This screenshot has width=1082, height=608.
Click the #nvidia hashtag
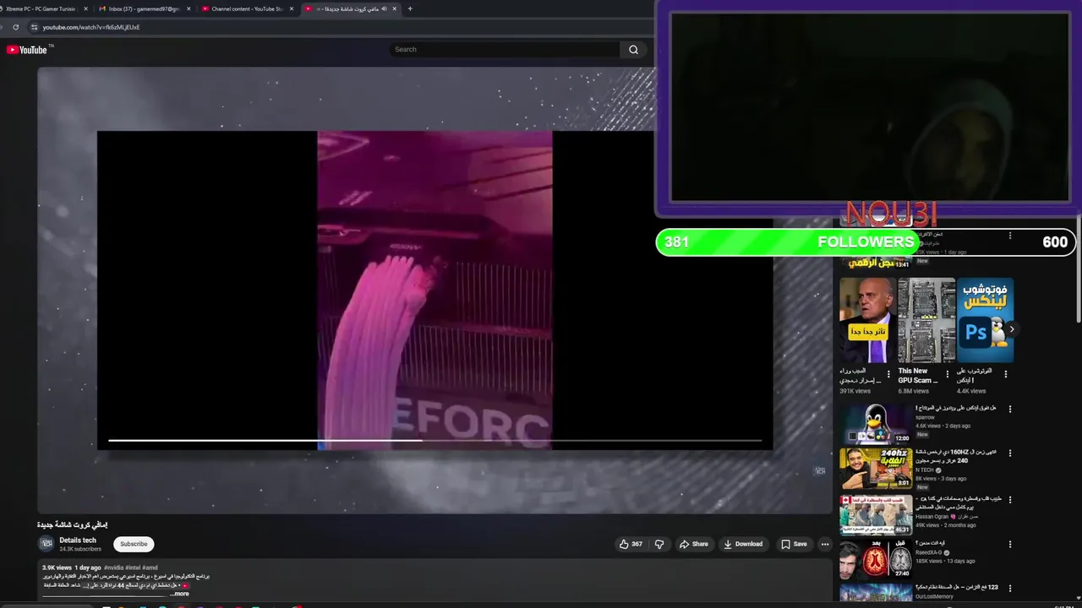pos(112,567)
